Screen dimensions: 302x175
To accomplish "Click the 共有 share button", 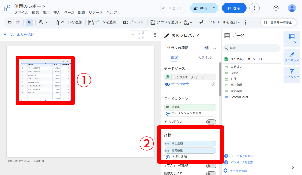I will [x=200, y=8].
